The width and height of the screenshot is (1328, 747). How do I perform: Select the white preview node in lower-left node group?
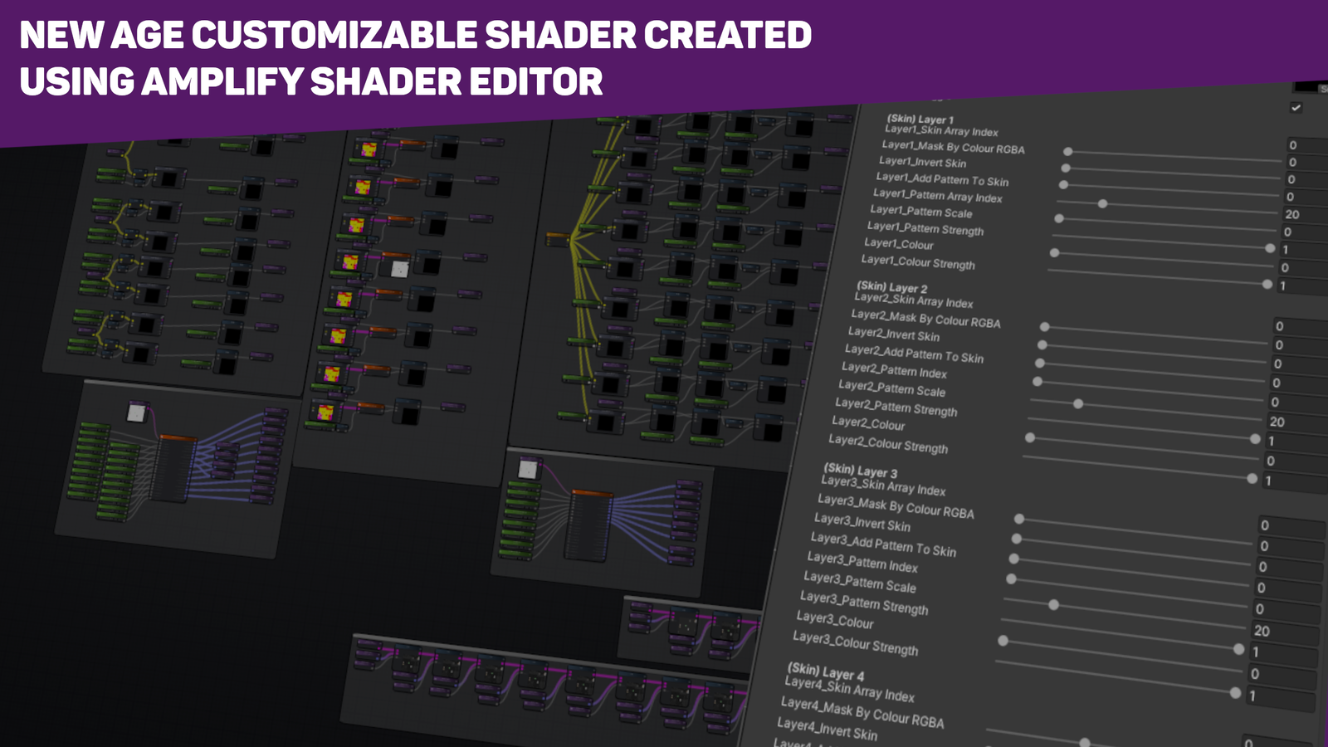136,413
